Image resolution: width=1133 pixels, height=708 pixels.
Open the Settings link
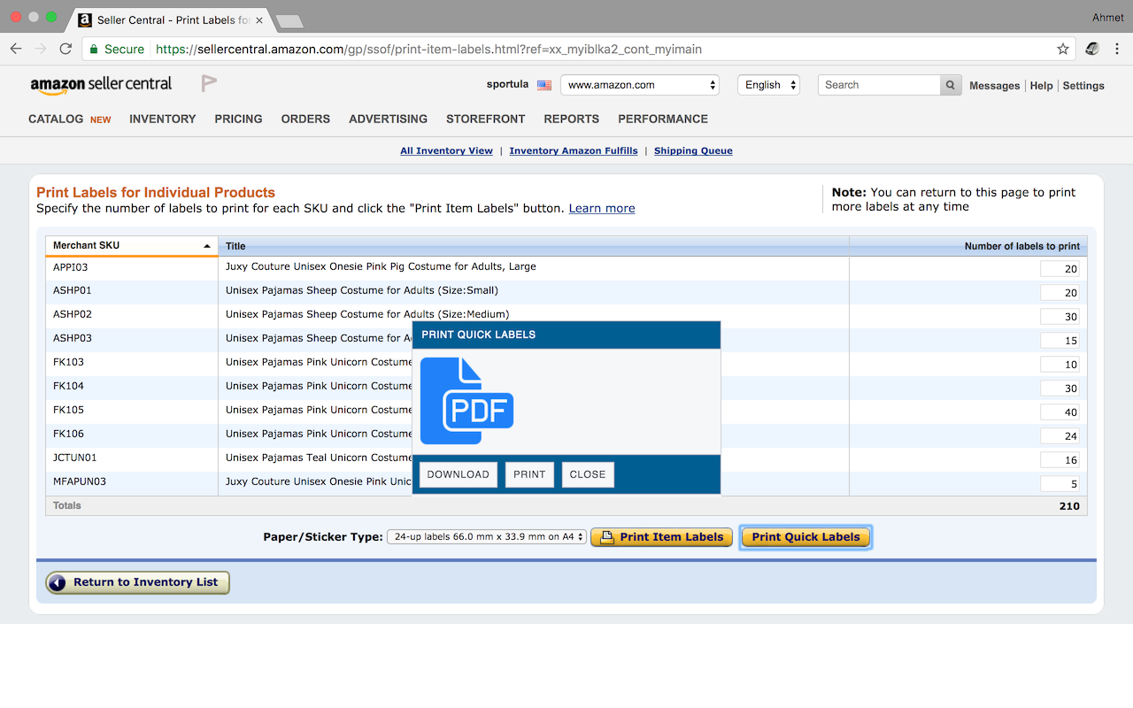point(1083,86)
